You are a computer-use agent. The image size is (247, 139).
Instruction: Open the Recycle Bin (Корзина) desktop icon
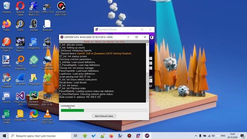[x=7, y=7]
